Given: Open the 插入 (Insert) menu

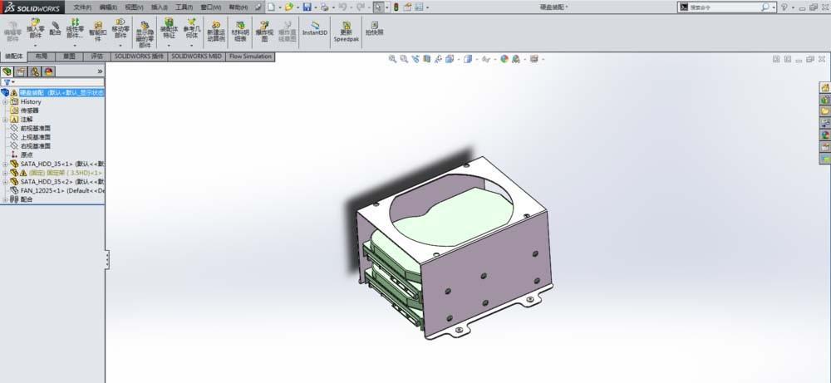Looking at the screenshot, I should coord(159,7).
